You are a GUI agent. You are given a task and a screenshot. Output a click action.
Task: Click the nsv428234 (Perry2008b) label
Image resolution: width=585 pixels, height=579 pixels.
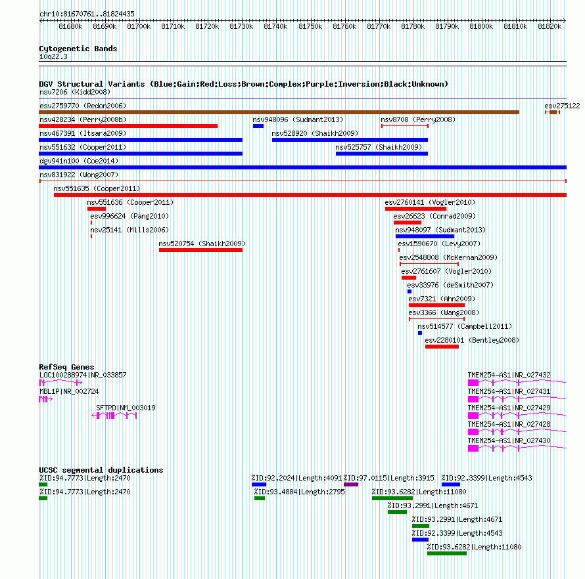pyautogui.click(x=83, y=119)
